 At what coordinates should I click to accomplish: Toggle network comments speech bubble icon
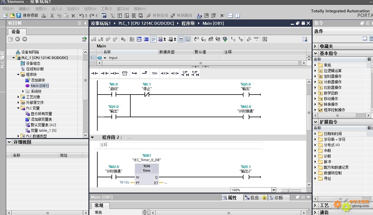153,39
